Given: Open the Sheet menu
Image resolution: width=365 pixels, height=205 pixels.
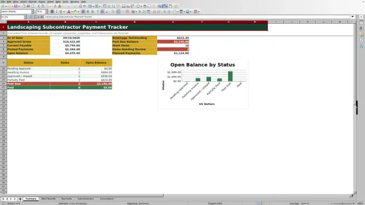Looking at the screenshot, I should tap(50, 1).
